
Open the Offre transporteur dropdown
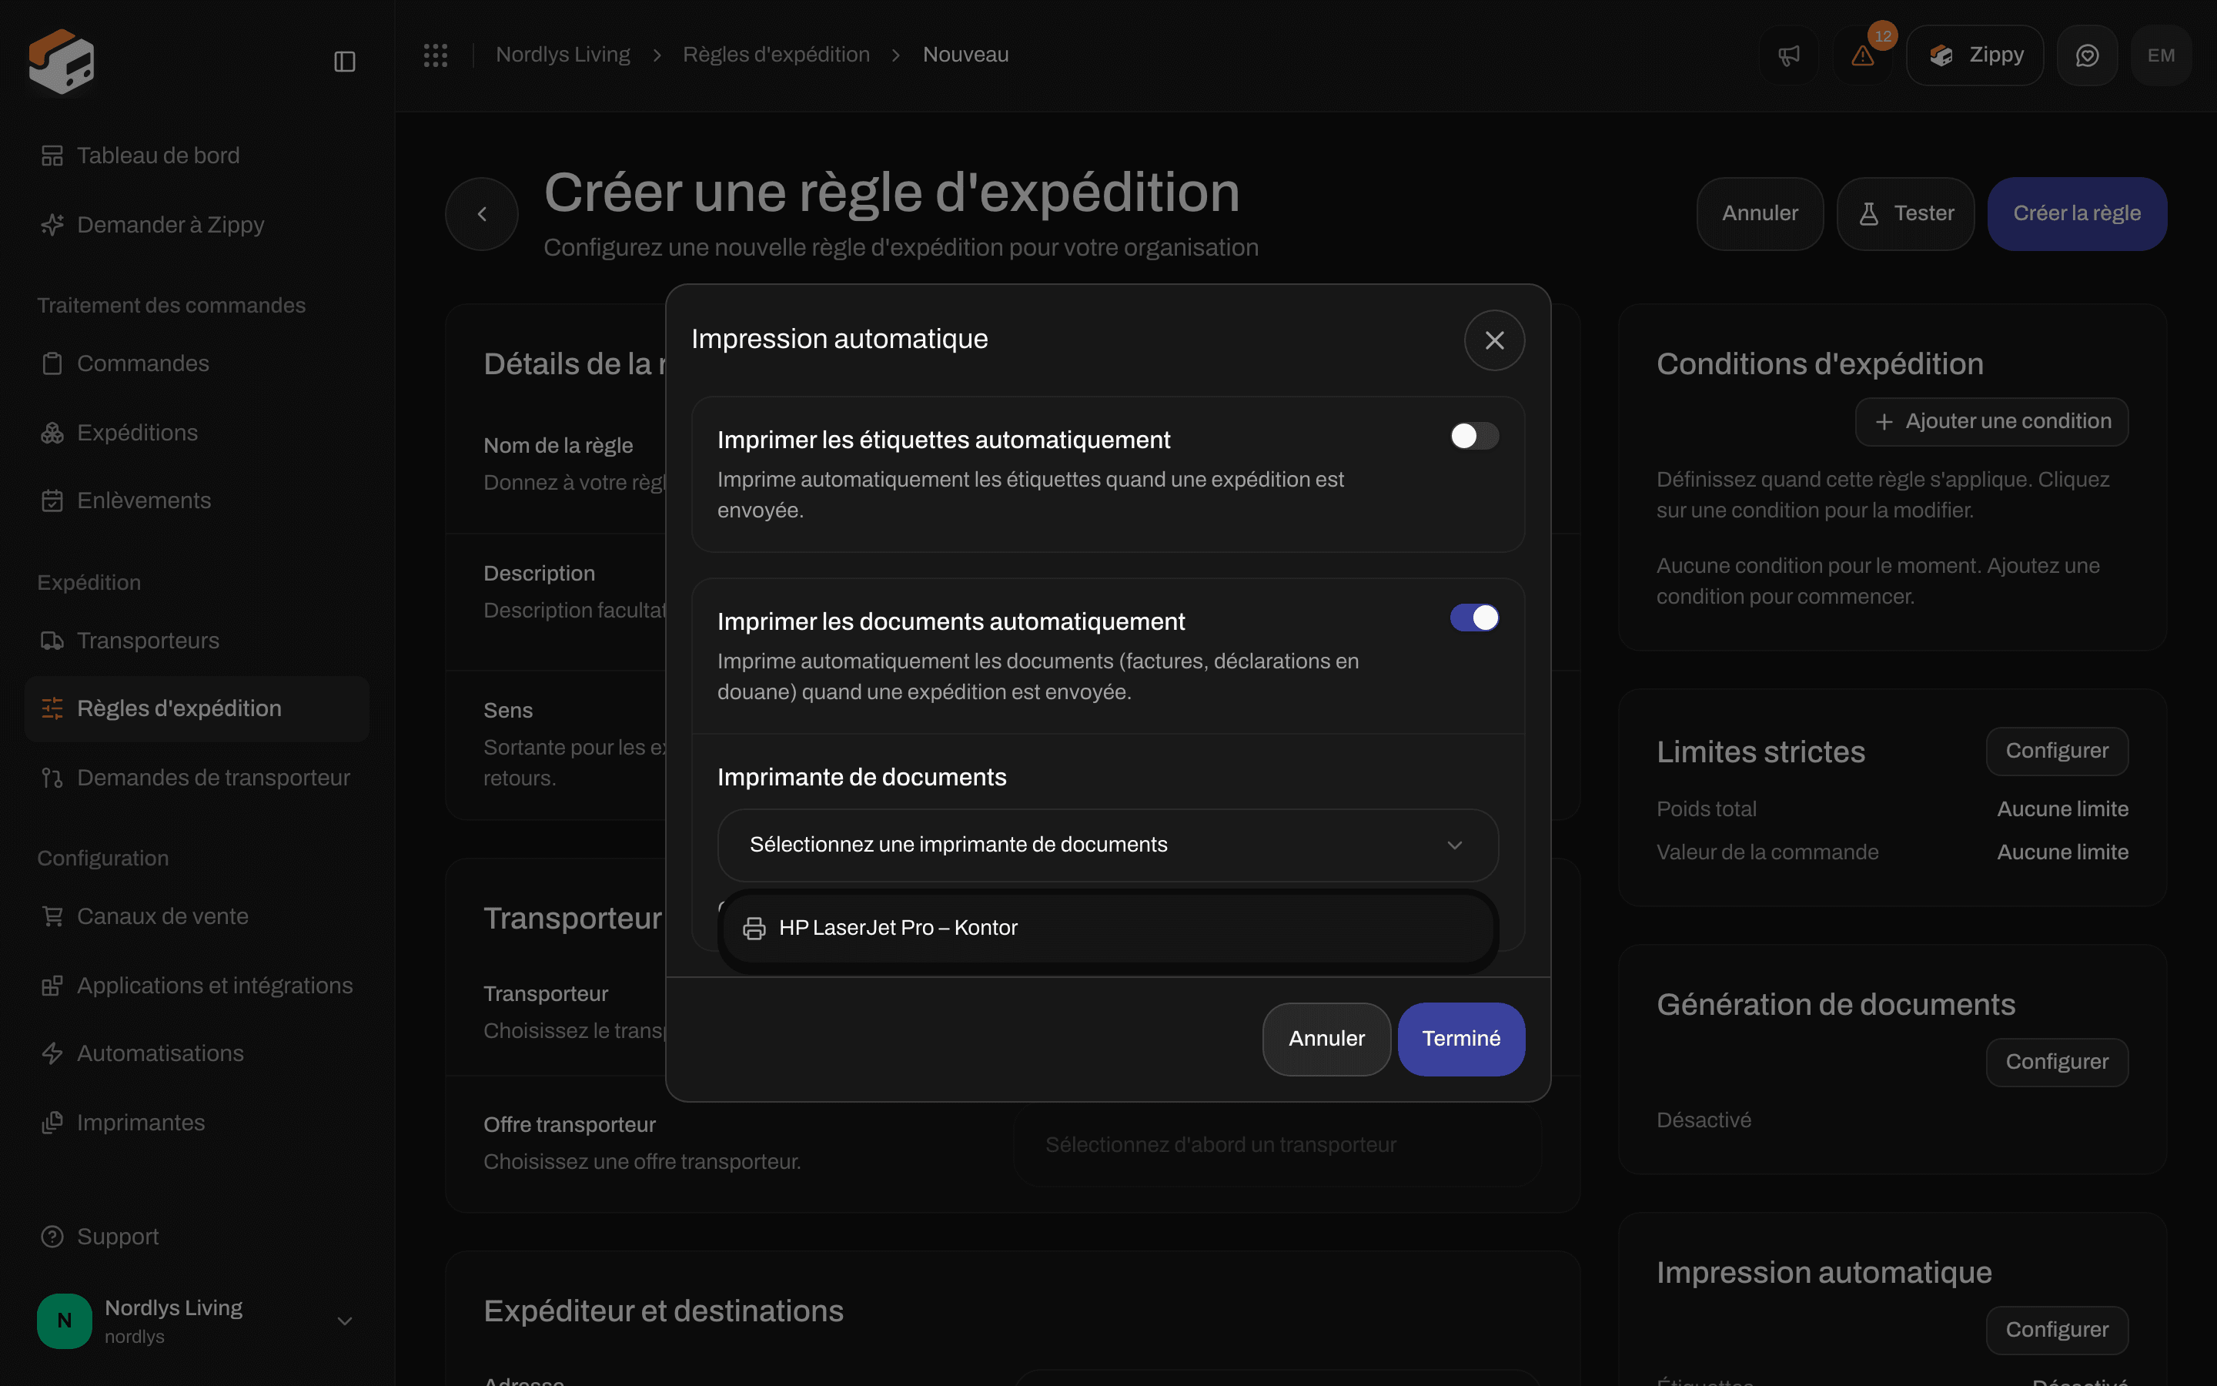pos(1277,1145)
